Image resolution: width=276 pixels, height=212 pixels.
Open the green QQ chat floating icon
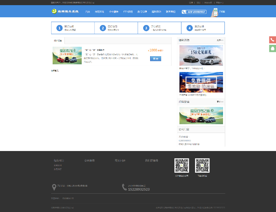tap(272, 48)
